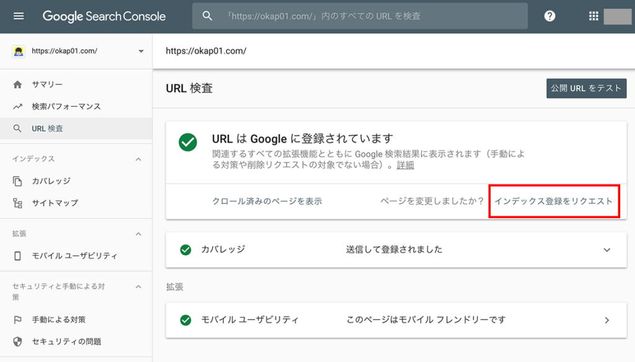Open モバイル ユーザビリティ details chevron
Screen dimensions: 635x362
tap(606, 320)
